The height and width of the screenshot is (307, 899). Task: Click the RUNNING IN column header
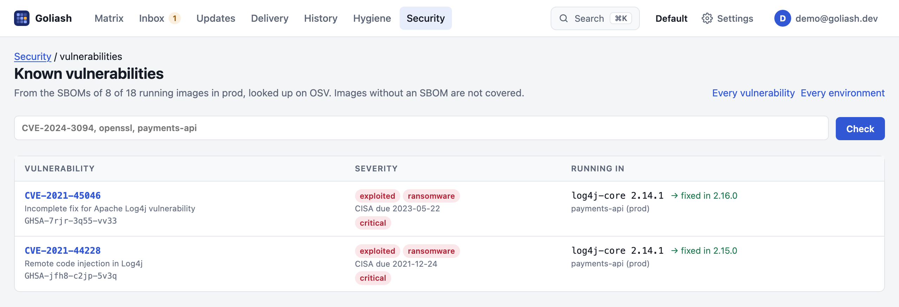598,169
